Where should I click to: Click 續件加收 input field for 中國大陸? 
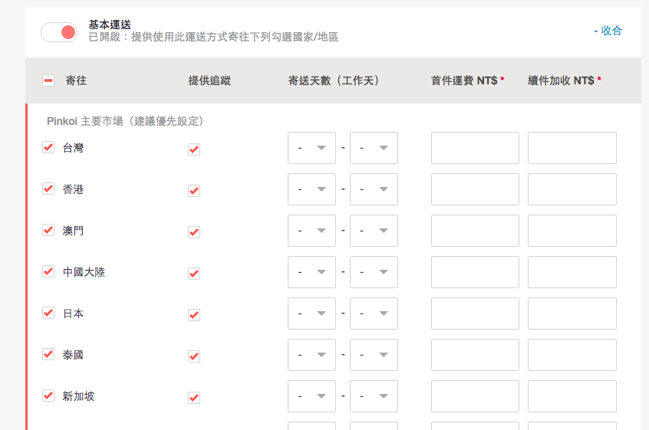(x=572, y=272)
